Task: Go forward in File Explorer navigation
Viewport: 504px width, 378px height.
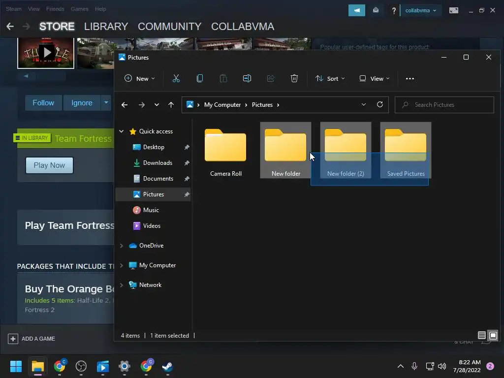Action: point(141,105)
